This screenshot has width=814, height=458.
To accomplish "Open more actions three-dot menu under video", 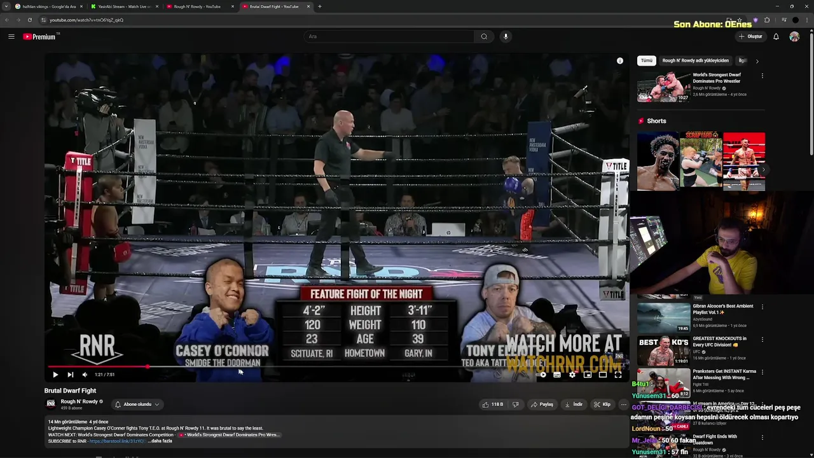I will (x=624, y=404).
